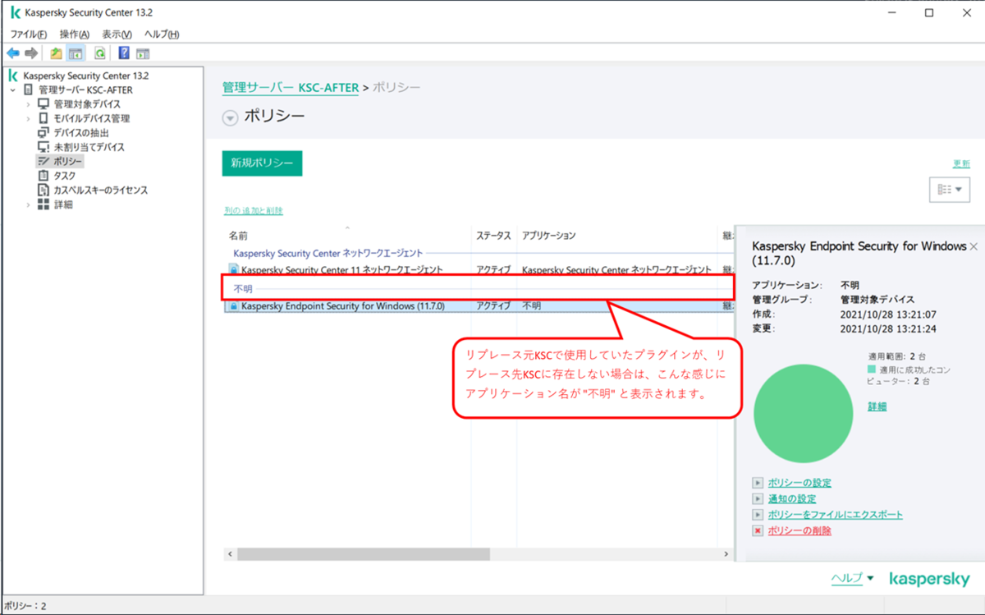This screenshot has width=985, height=615.
Task: Open help with the blue question mark icon
Action: [124, 53]
